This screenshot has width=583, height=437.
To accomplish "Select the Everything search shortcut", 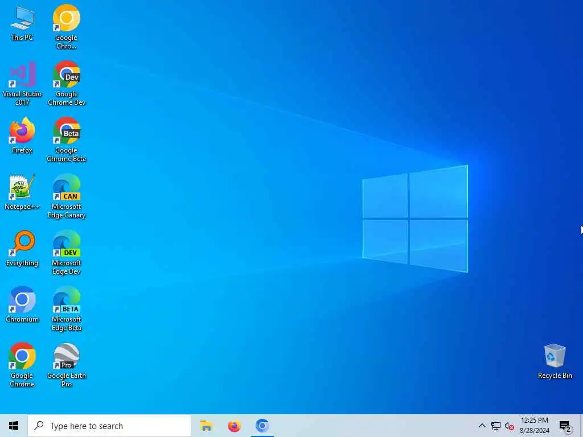I will pyautogui.click(x=22, y=248).
